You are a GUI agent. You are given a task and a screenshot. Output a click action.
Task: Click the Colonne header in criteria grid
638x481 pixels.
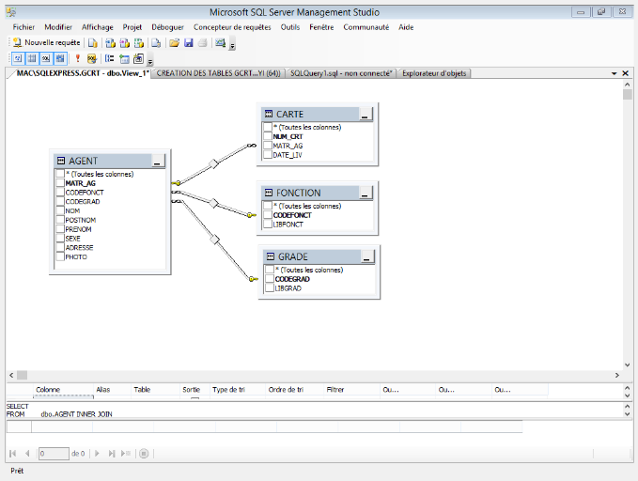coord(48,389)
